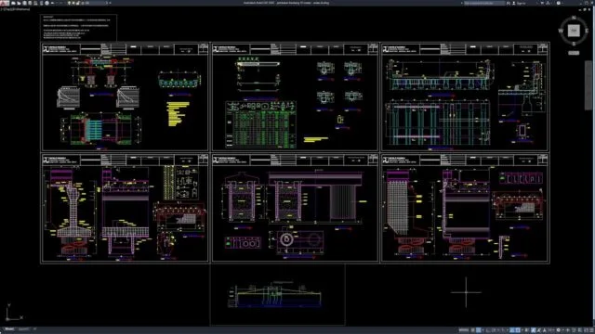The width and height of the screenshot is (595, 334).
Task: Click the Undo arrow in Quick Access toolbar
Action: [52, 3]
